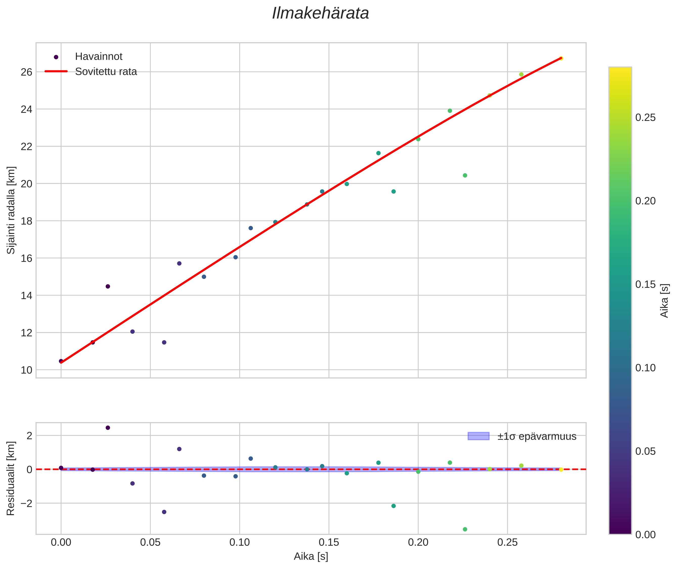This screenshot has height=568, width=676.
Task: Click the highest residual point near 2.5
Action: 108,428
